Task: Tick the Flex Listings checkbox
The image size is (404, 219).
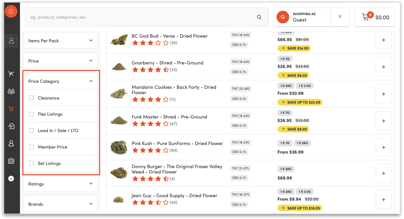Action: click(31, 114)
